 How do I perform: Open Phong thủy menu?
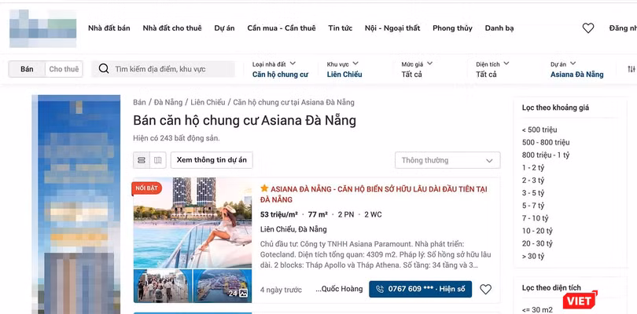tap(452, 28)
